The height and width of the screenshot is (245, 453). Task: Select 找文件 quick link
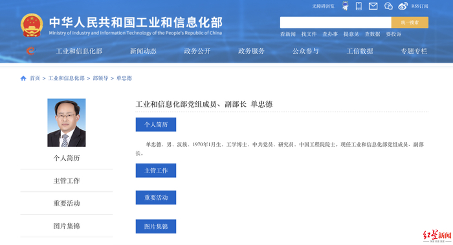309,34
